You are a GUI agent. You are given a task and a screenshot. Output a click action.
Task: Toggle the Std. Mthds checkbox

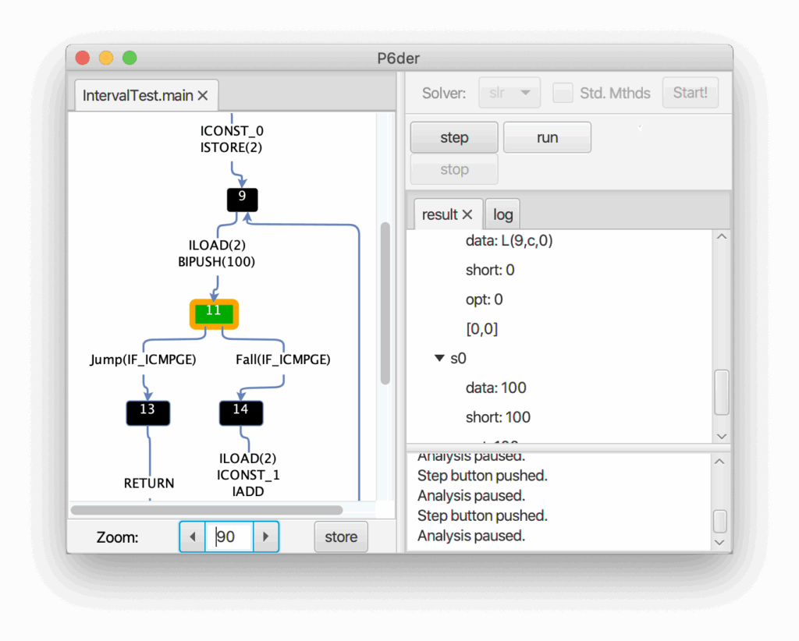[563, 93]
